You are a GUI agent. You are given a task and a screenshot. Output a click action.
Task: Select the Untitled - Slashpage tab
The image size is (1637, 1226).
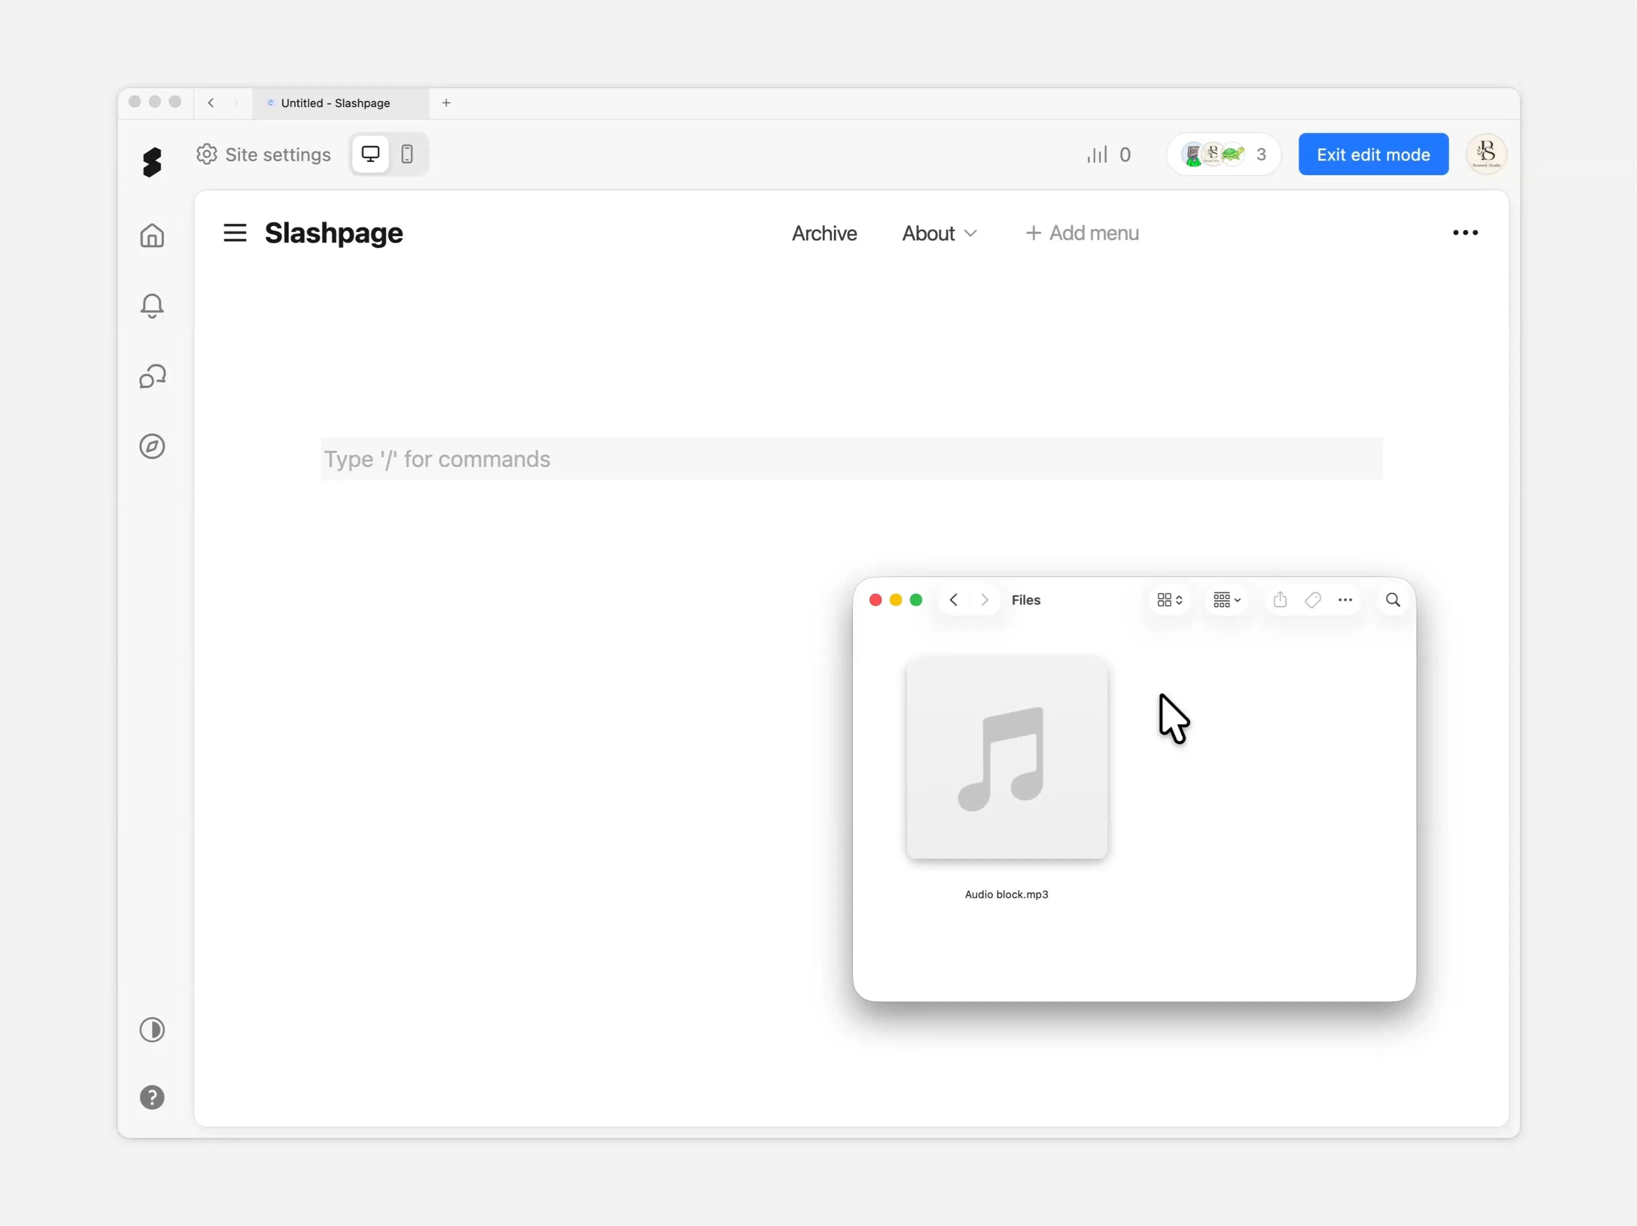pyautogui.click(x=340, y=103)
